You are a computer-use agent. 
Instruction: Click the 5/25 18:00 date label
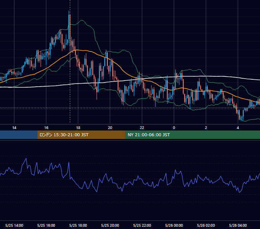pyautogui.click(x=78, y=225)
